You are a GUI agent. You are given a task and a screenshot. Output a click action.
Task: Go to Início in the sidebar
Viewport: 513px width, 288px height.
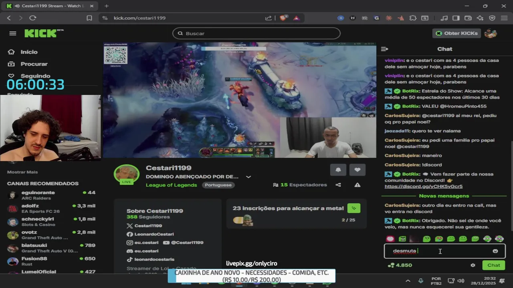click(x=23, y=52)
